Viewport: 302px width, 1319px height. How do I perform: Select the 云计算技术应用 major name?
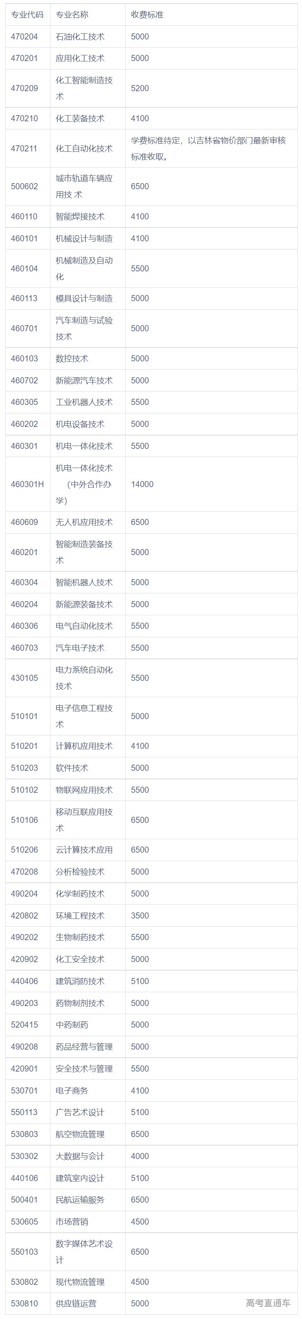pos(84,850)
